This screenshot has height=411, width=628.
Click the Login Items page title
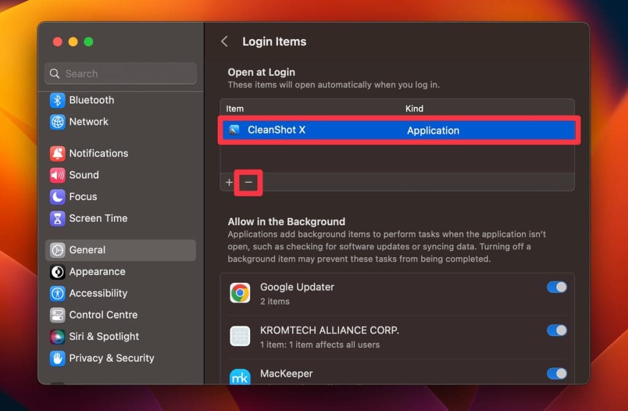pyautogui.click(x=274, y=42)
